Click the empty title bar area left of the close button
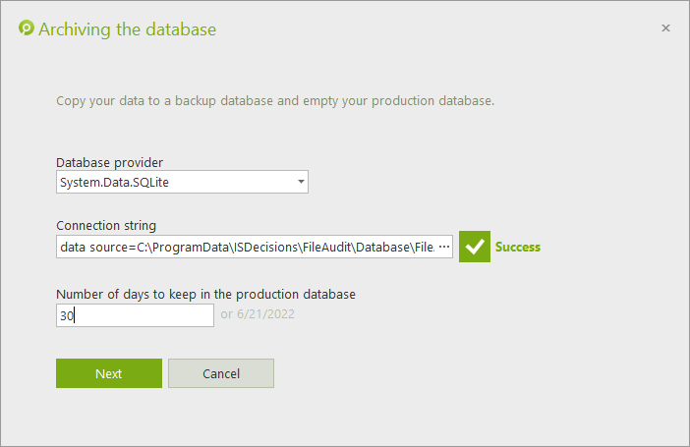This screenshot has width=690, height=447. (442, 28)
